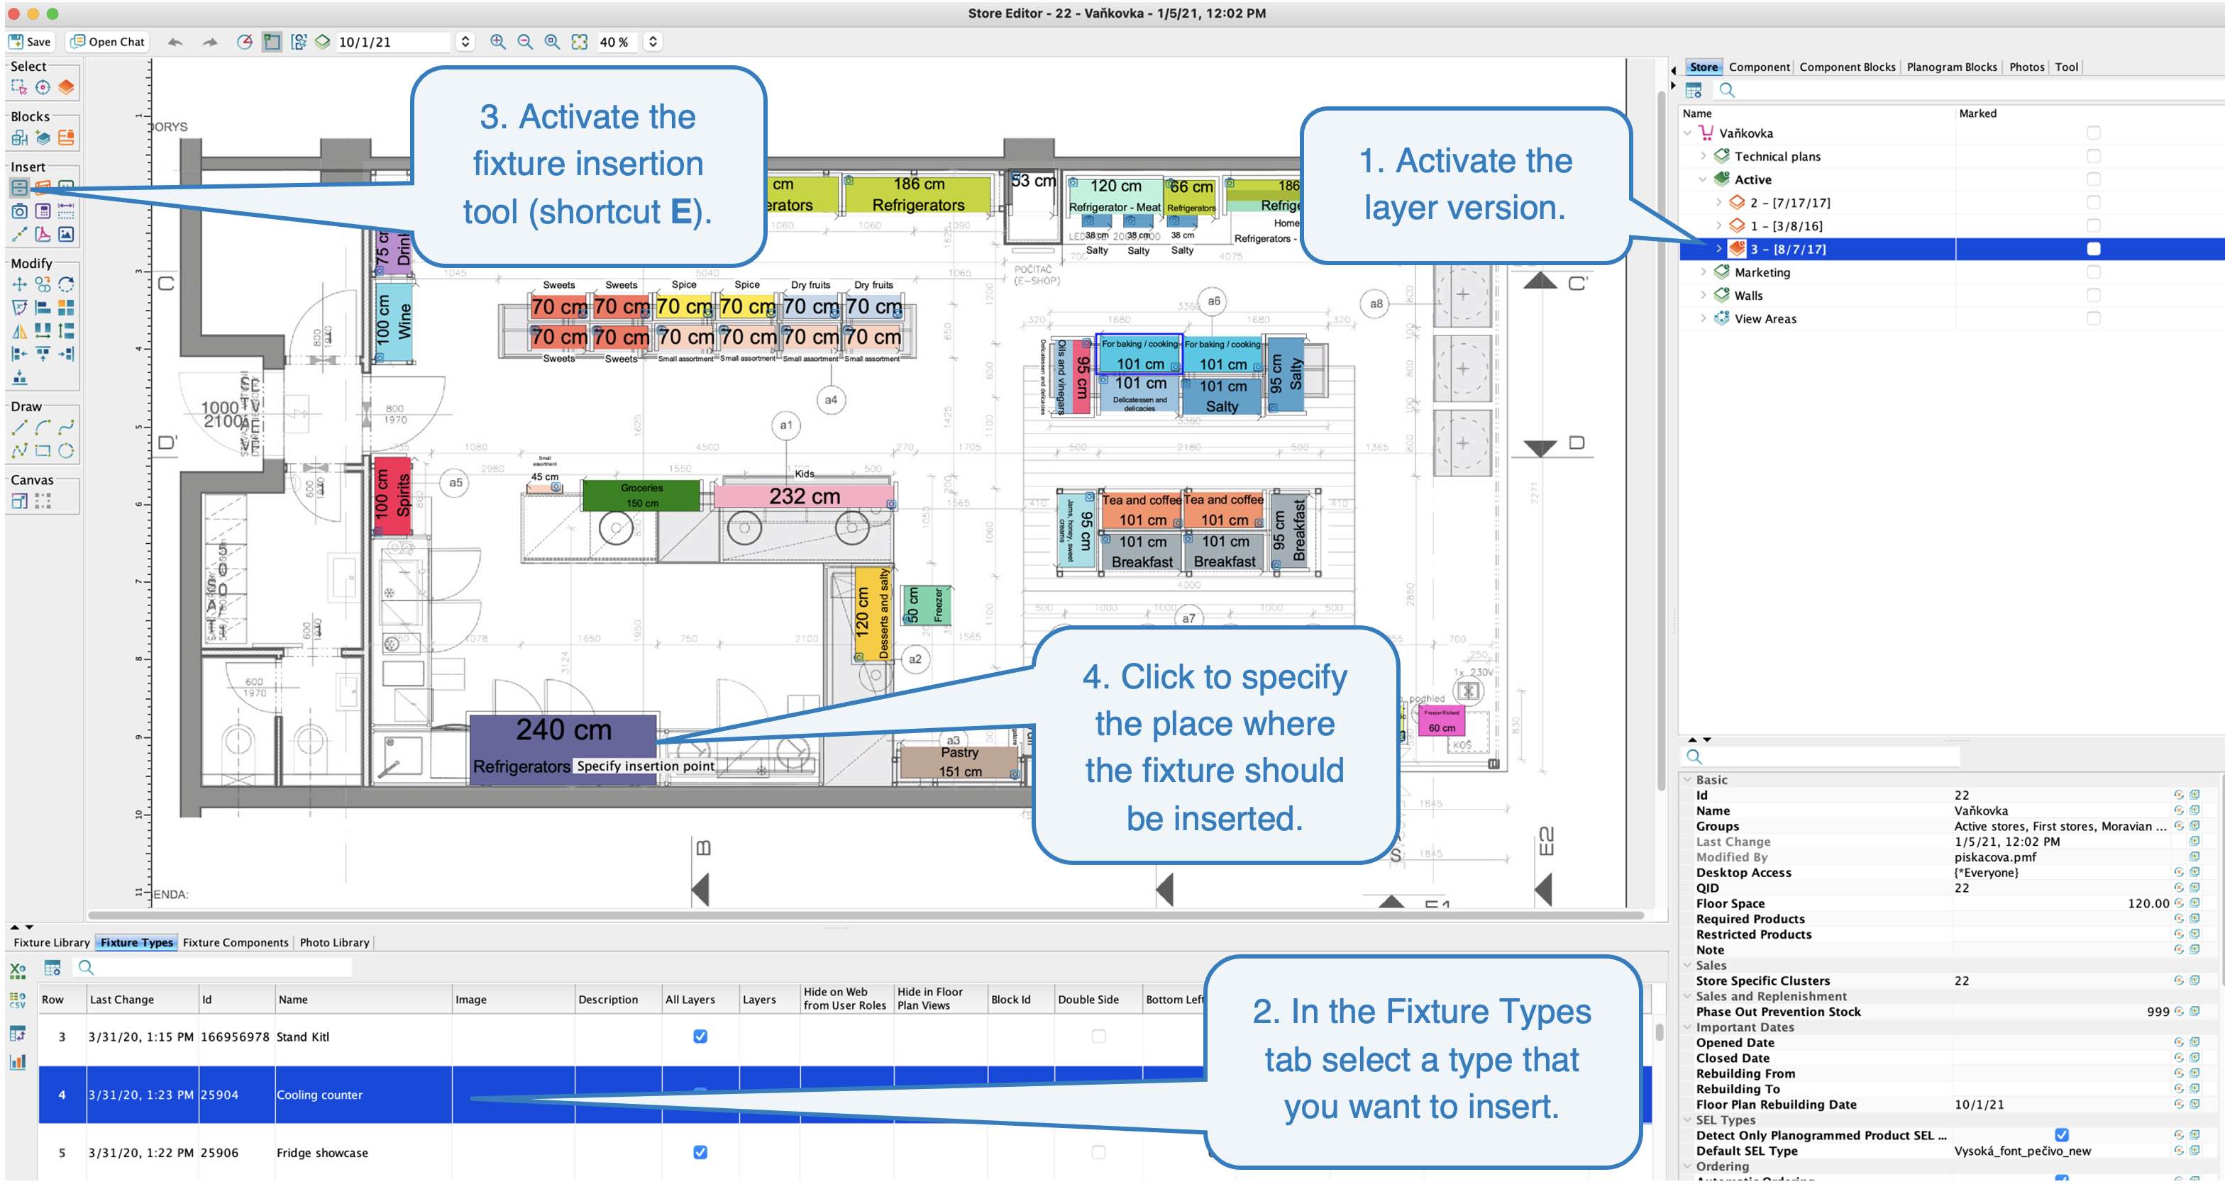Select the draw rectangle tool
Image resolution: width=2225 pixels, height=1184 pixels.
click(x=43, y=450)
